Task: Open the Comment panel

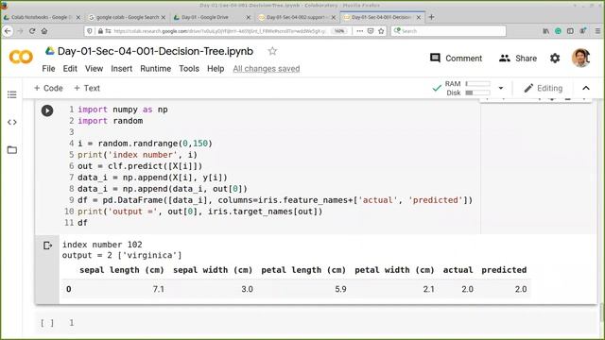Action: coord(456,59)
